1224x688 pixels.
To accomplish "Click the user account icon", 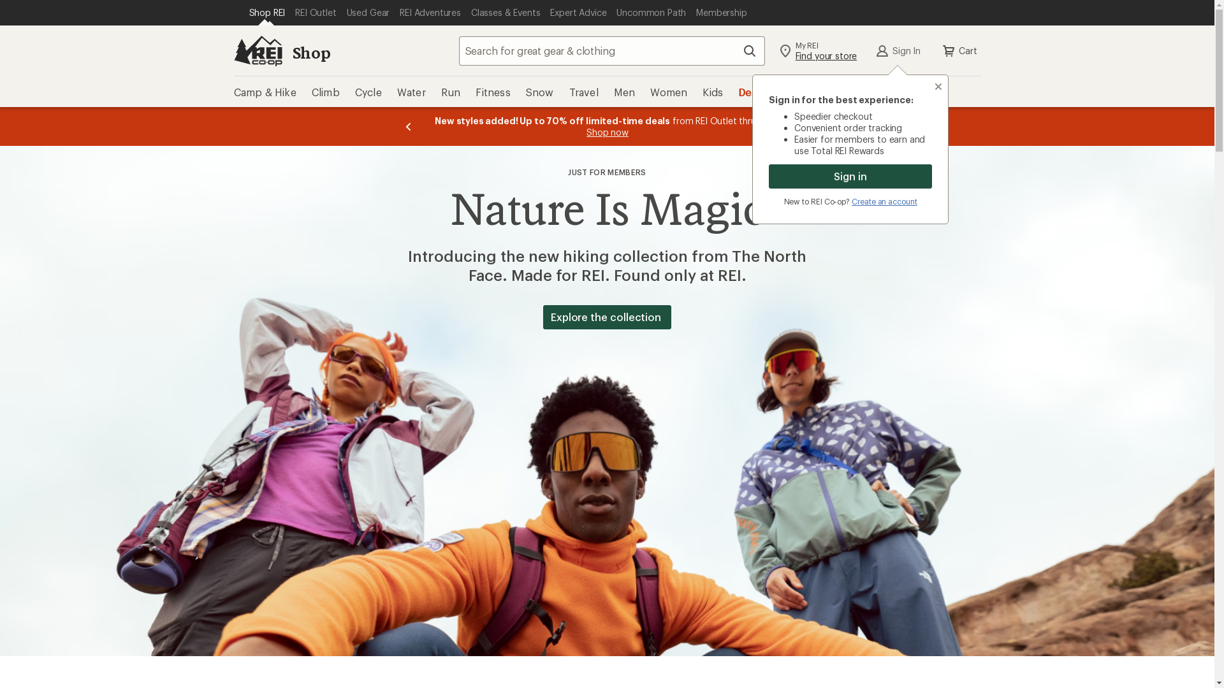I will [x=882, y=51].
